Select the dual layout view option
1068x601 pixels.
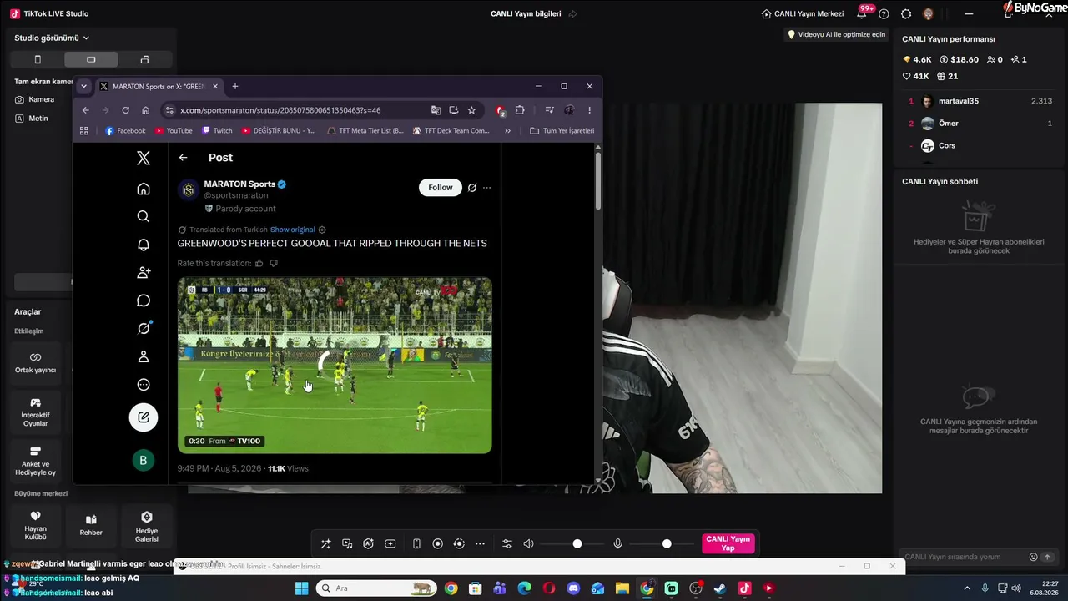click(x=144, y=59)
